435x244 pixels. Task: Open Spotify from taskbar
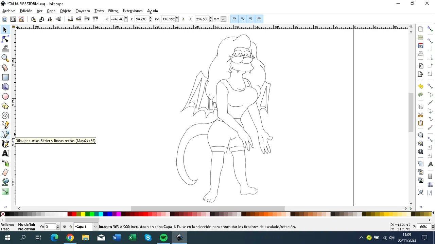pos(163,238)
